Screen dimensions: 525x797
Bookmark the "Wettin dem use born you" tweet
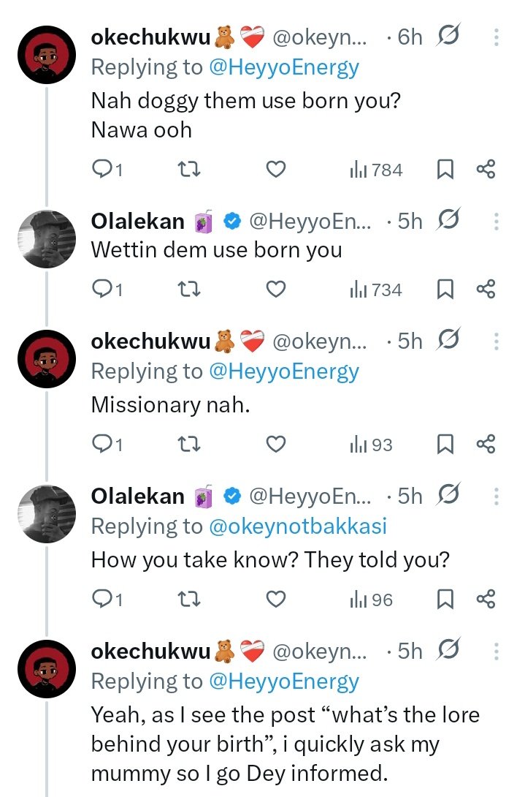[445, 290]
